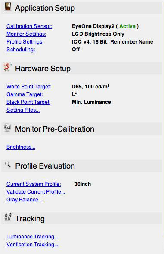Viewport: 164px width, 254px height.
Task: Click the Monitor Pre-Calibration monitor icon
Action: pyautogui.click(x=8, y=128)
